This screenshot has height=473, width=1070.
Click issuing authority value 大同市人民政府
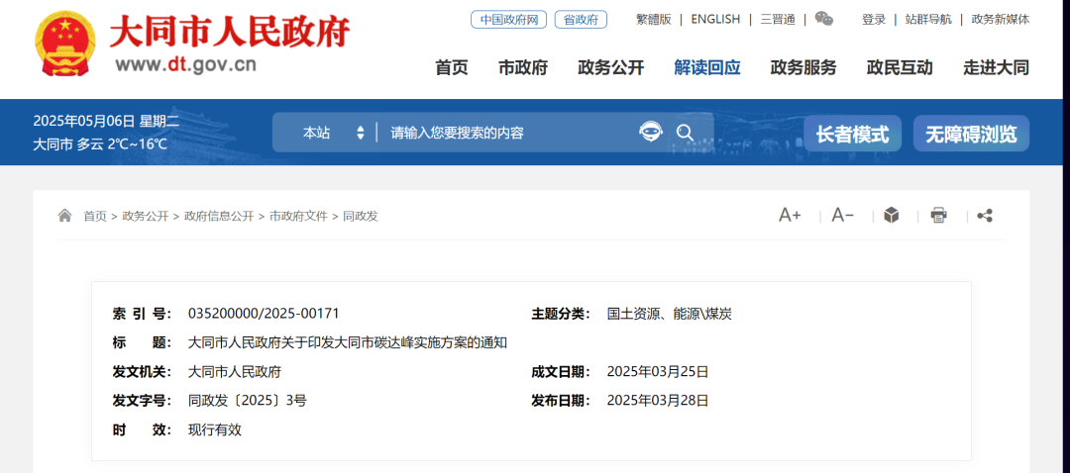[x=234, y=371]
